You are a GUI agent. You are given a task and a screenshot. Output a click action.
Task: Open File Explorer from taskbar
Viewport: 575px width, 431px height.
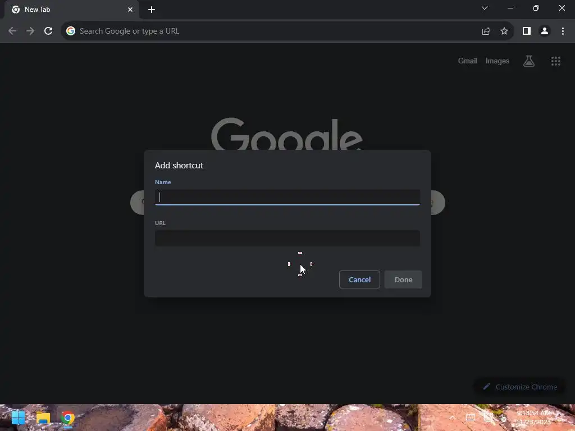coord(43,418)
